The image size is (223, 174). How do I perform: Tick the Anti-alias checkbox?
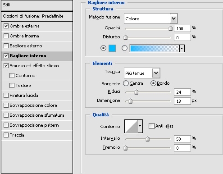click(x=151, y=126)
